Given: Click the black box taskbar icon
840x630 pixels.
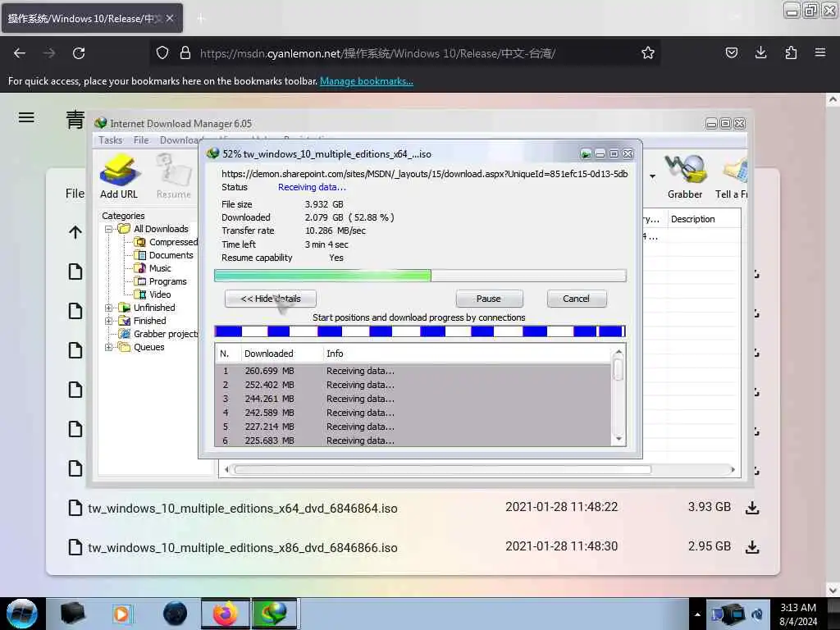Looking at the screenshot, I should 73,614.
